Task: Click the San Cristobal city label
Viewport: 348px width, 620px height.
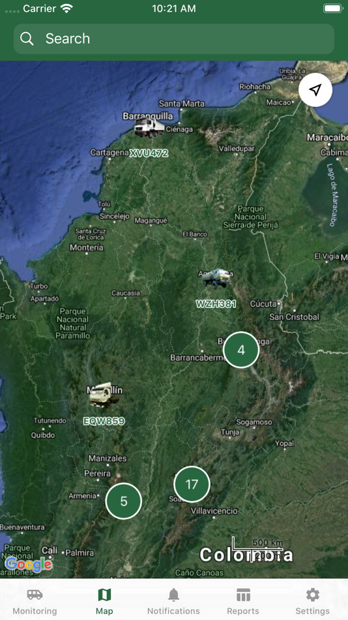Action: (295, 317)
